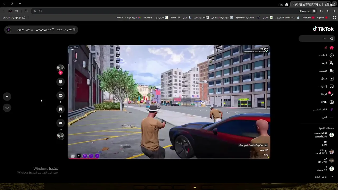Open the browser three-dot menu
This screenshot has width=338, height=190.
(x=4, y=11)
